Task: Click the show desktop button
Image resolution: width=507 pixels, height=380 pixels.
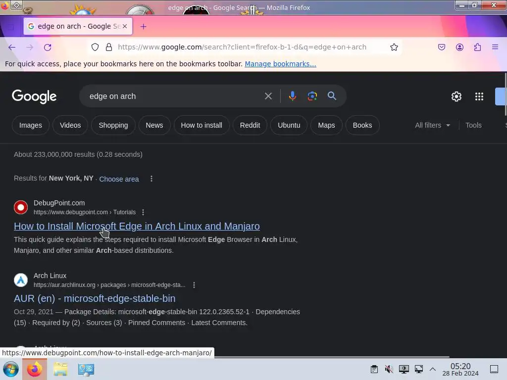Action: tap(494, 369)
